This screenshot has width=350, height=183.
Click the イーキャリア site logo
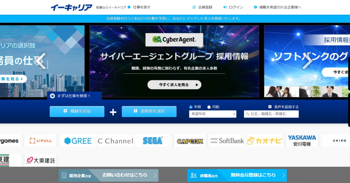(x=71, y=8)
